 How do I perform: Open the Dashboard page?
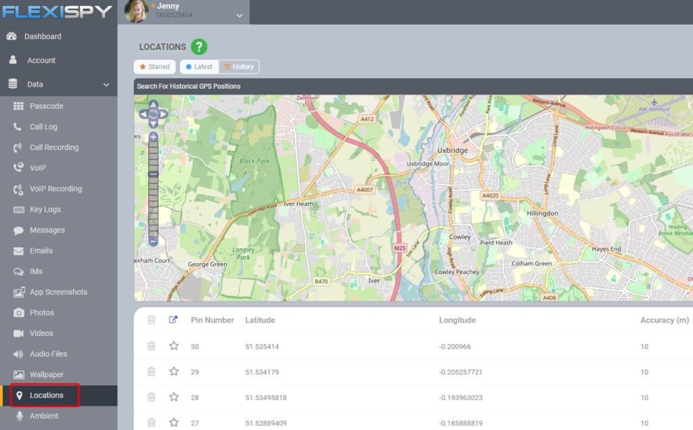[43, 37]
